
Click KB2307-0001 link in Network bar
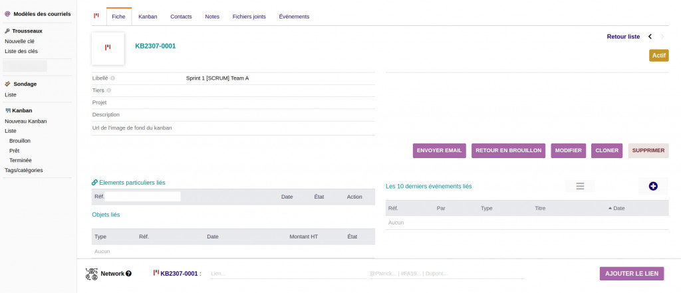click(x=179, y=274)
